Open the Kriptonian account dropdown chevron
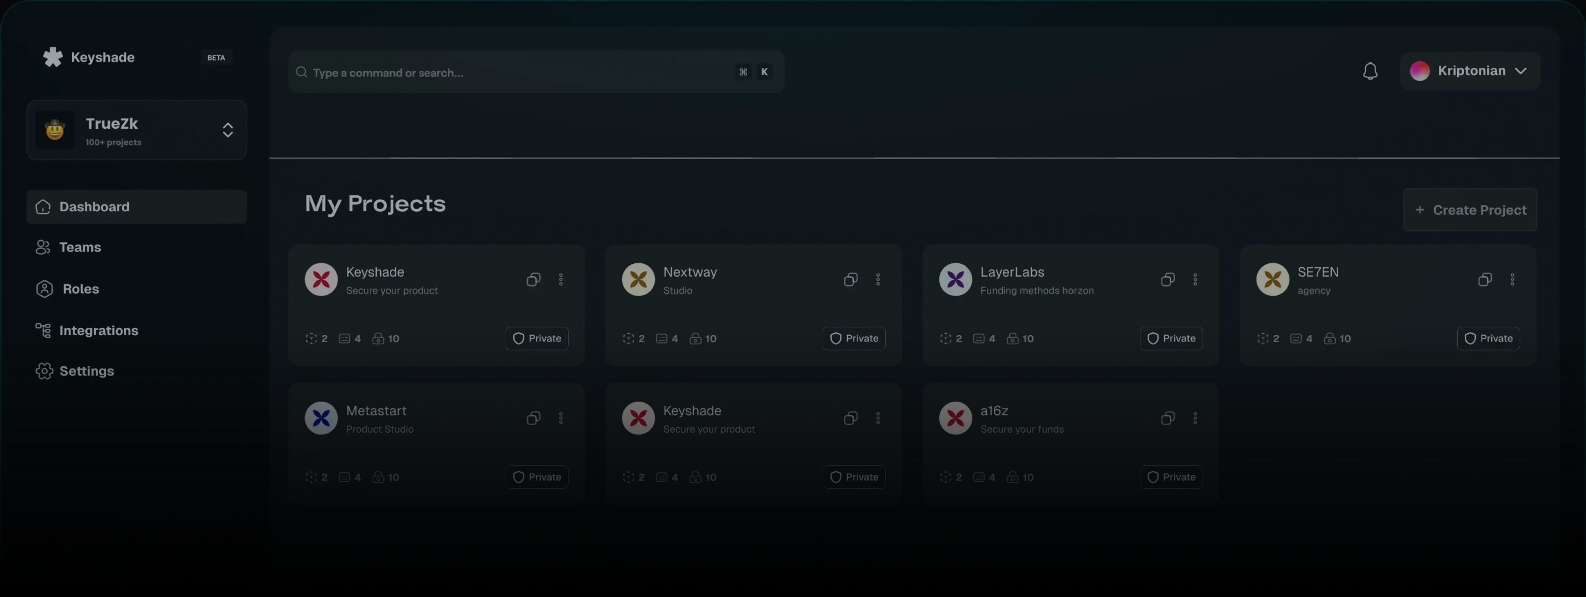This screenshot has height=597, width=1586. coord(1521,71)
